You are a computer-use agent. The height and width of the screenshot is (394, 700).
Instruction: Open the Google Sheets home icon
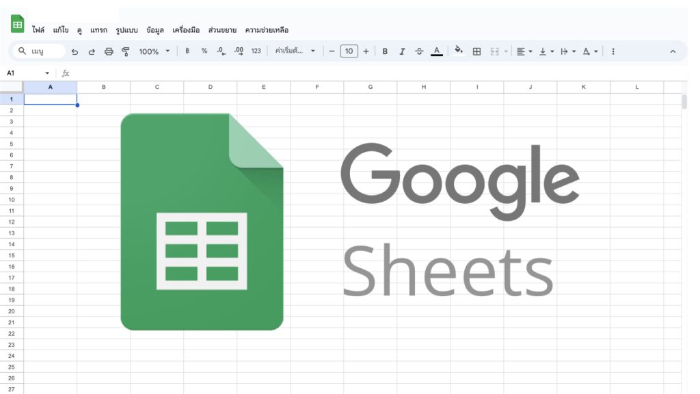(x=18, y=24)
